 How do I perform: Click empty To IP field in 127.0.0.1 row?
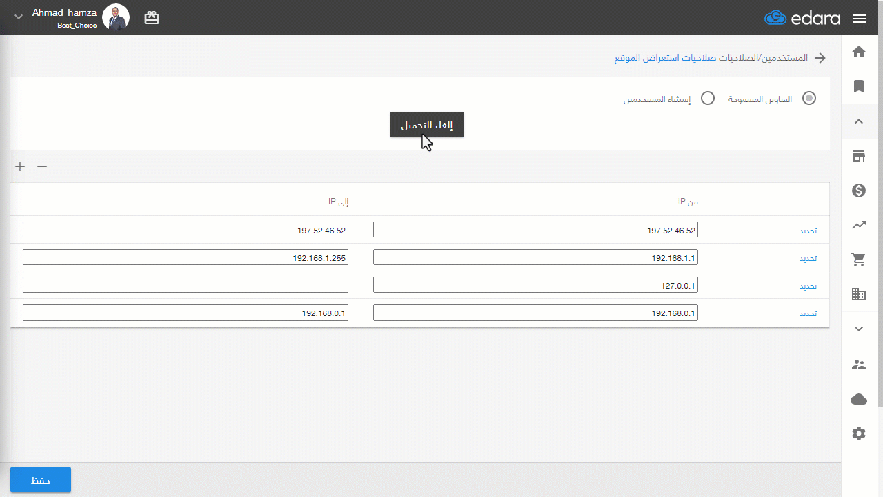186,285
